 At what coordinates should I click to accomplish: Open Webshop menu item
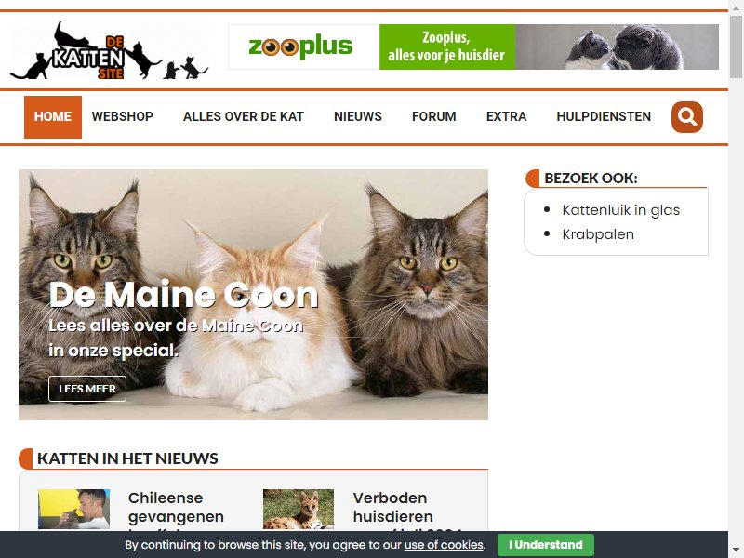pos(123,117)
